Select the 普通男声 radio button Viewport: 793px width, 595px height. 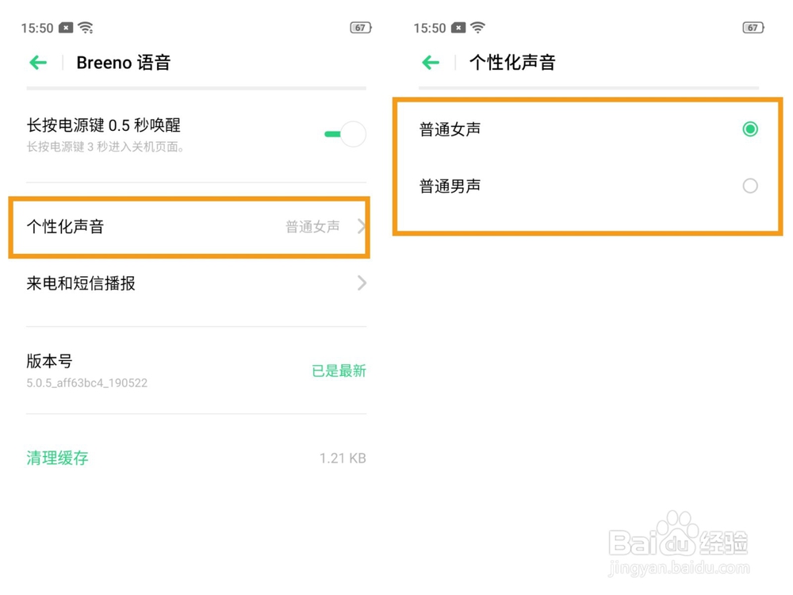click(x=749, y=186)
